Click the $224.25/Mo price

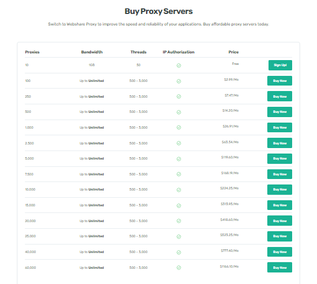point(230,188)
